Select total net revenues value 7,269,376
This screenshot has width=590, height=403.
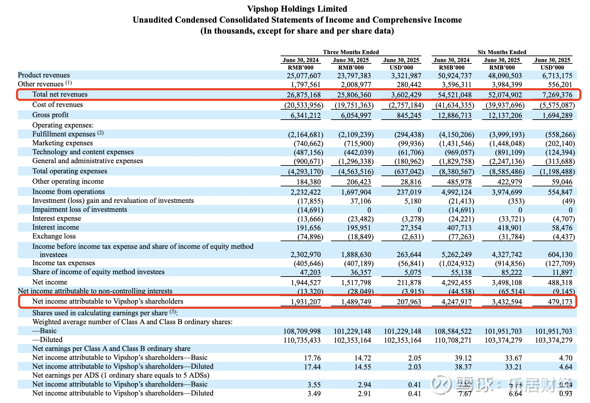tap(557, 95)
